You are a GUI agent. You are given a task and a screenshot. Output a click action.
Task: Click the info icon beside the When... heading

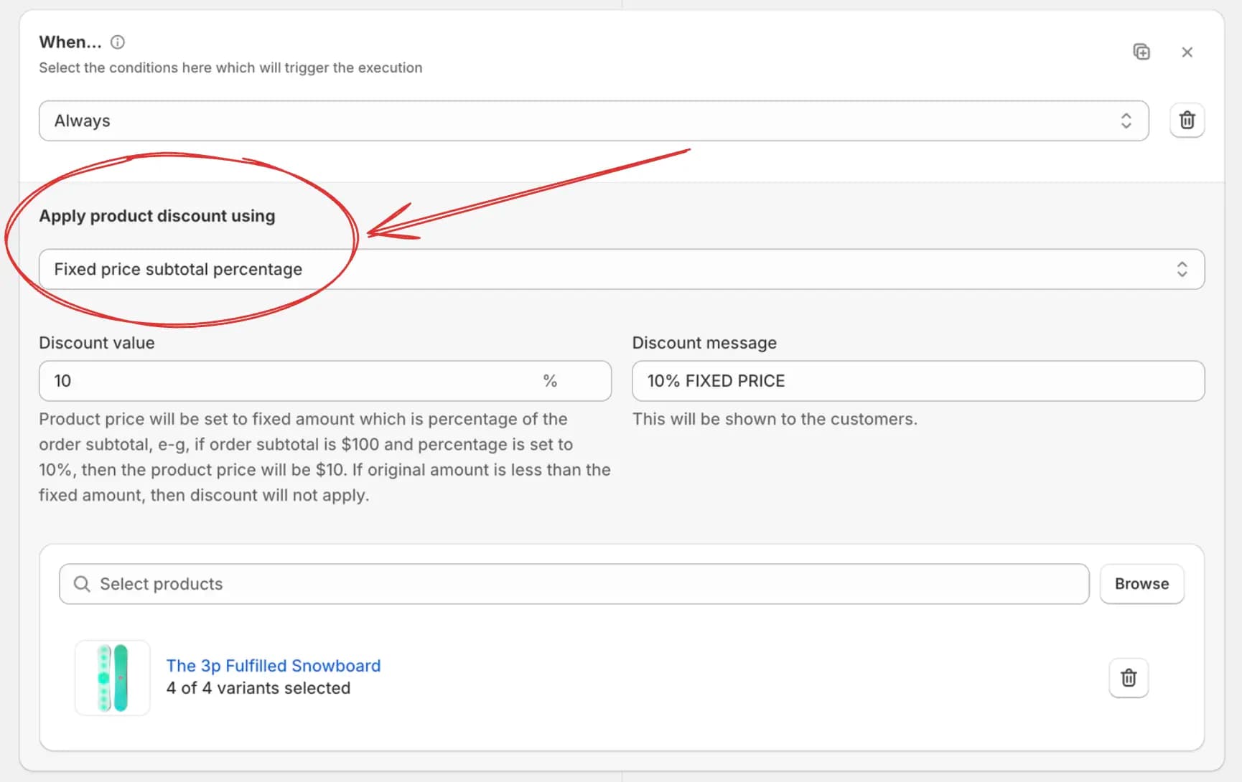[117, 42]
